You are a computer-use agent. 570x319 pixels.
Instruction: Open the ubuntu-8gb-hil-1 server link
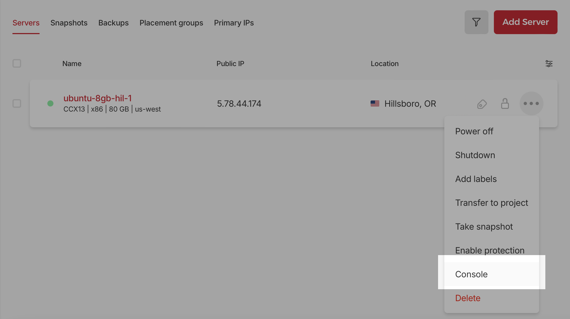pyautogui.click(x=98, y=98)
